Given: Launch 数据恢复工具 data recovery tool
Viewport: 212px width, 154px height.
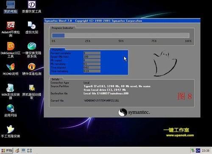Looking at the screenshot, I should coord(32,7).
